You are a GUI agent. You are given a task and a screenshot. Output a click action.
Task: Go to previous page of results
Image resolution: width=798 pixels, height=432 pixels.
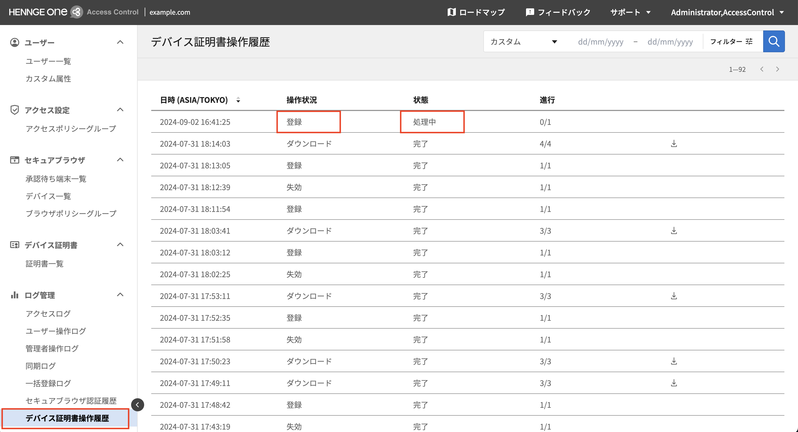click(762, 69)
